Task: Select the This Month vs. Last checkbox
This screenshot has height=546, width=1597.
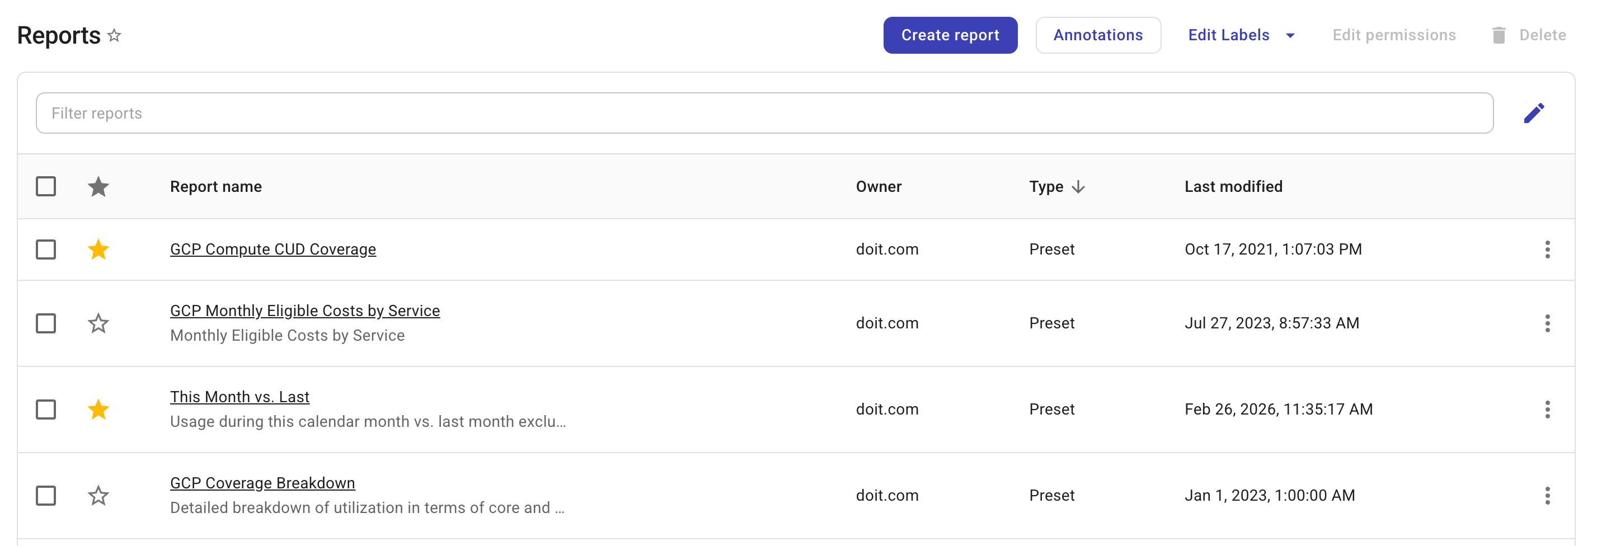Action: (46, 409)
